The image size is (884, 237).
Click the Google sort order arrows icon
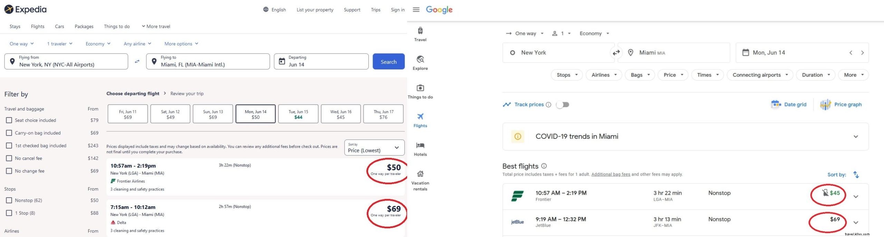856,175
